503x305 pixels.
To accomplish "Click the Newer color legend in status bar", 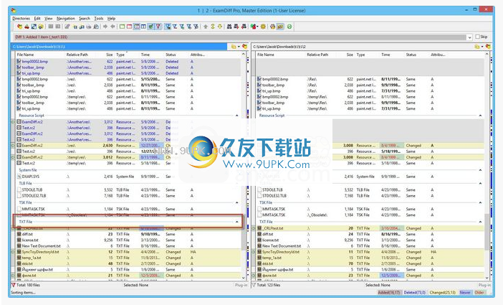I will [465, 293].
